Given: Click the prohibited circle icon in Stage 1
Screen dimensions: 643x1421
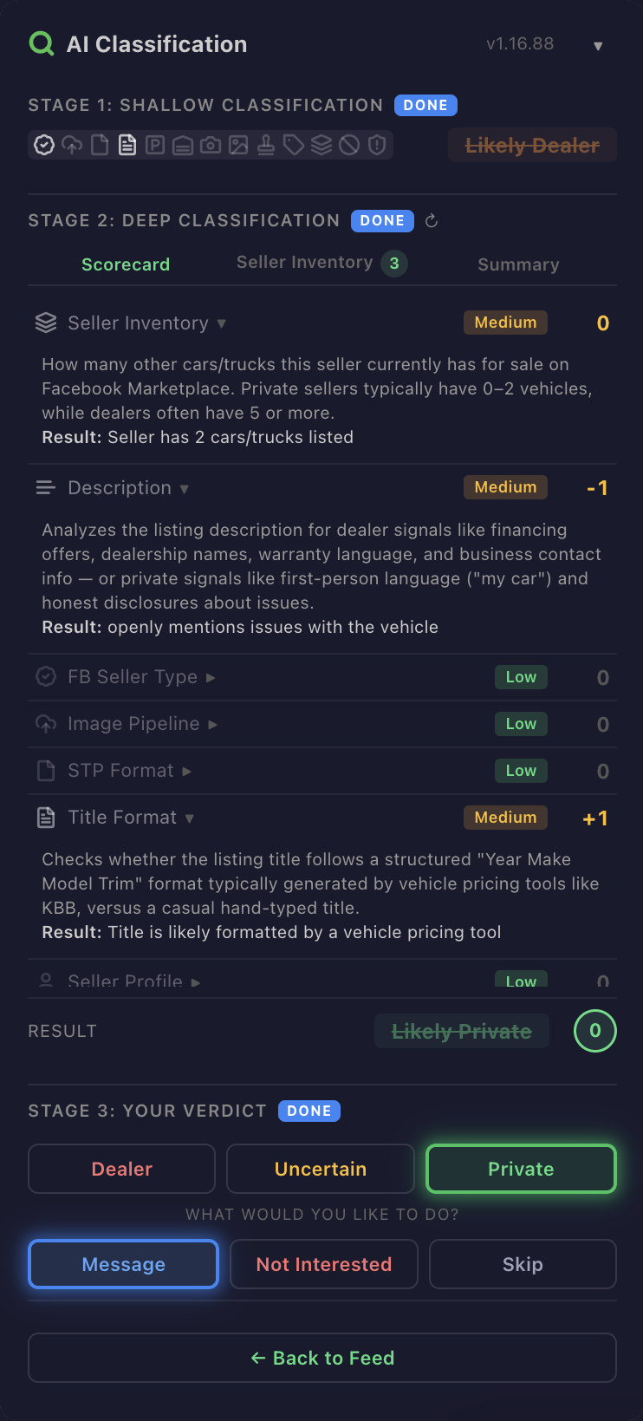Looking at the screenshot, I should (349, 145).
